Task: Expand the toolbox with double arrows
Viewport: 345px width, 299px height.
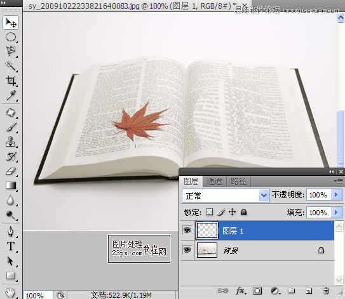Action: tap(4, 3)
